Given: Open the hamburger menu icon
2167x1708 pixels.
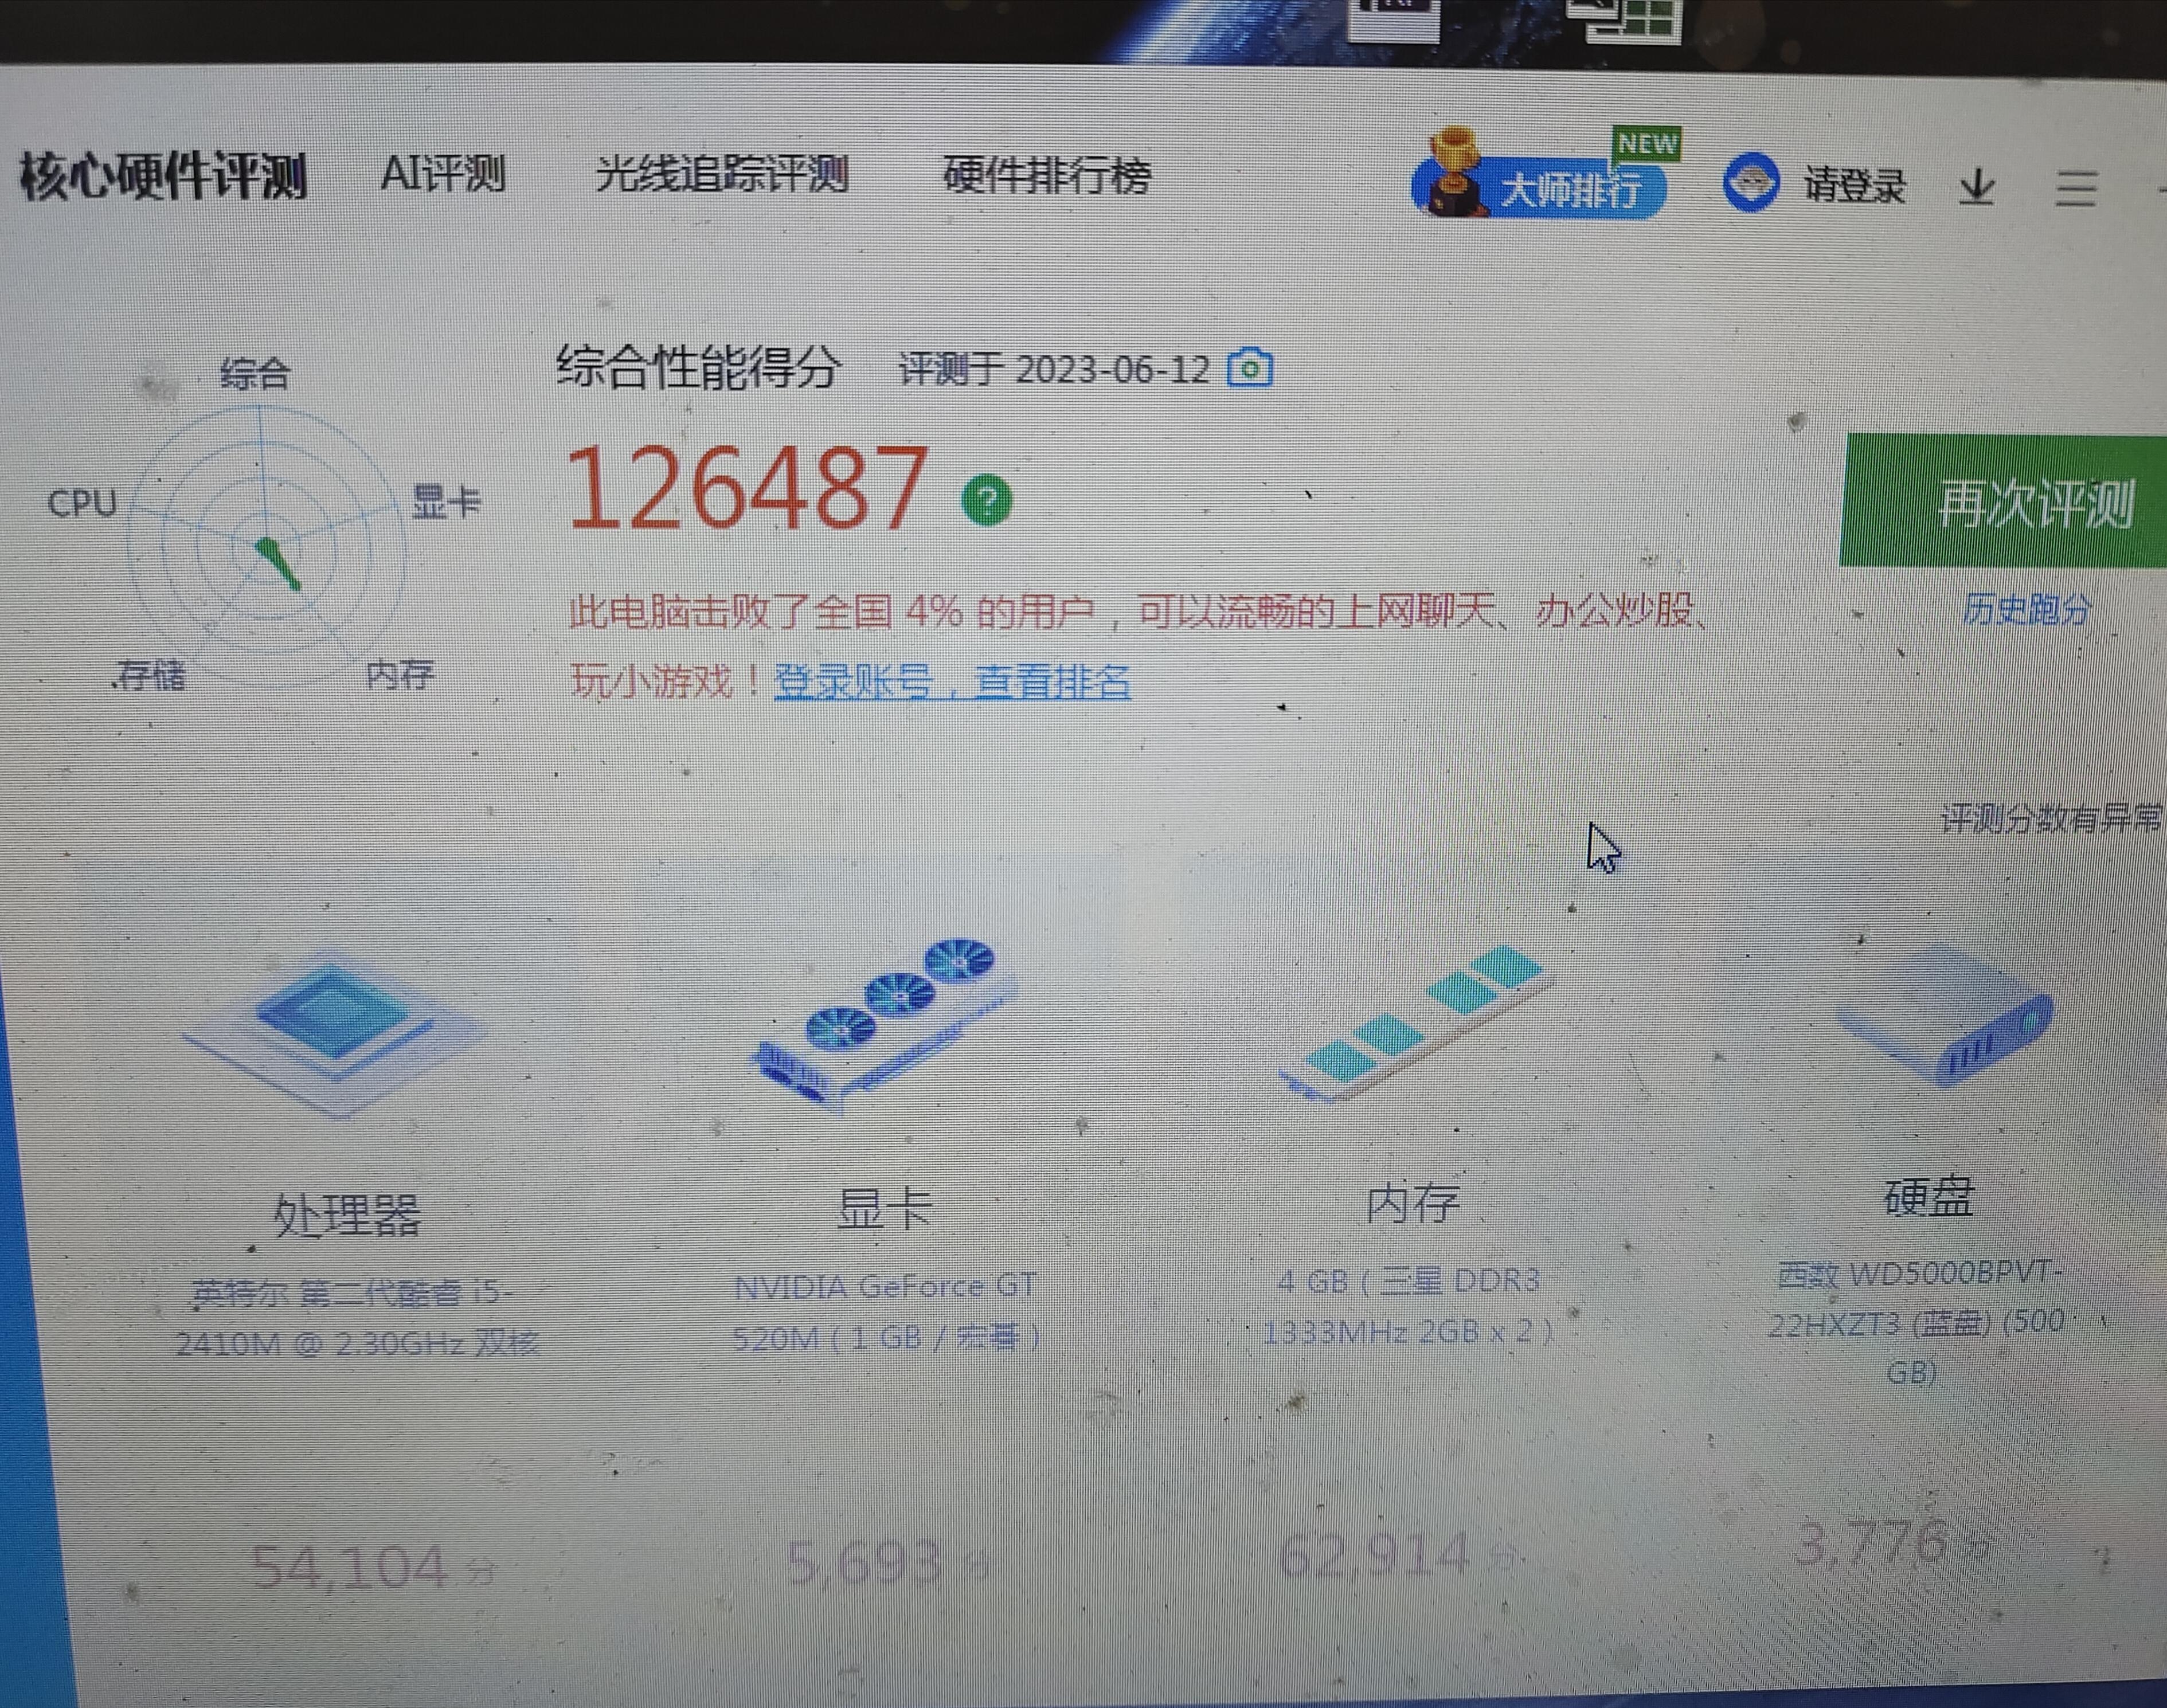Looking at the screenshot, I should (2075, 188).
